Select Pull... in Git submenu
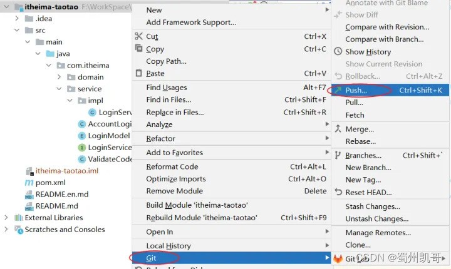Viewport: 451px width, 269px height. tap(354, 103)
